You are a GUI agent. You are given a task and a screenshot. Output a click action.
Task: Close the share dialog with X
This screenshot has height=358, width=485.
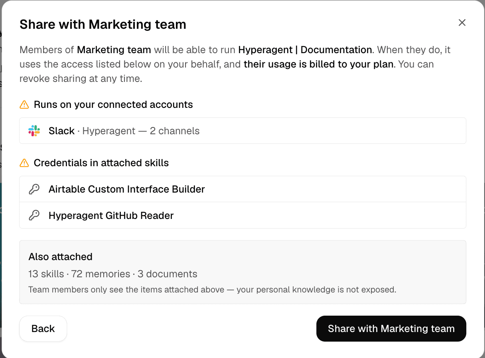click(462, 23)
